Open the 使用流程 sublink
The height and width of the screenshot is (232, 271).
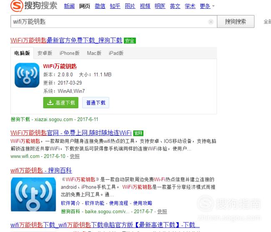(x=119, y=203)
